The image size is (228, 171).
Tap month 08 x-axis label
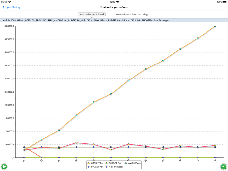coord(146,160)
